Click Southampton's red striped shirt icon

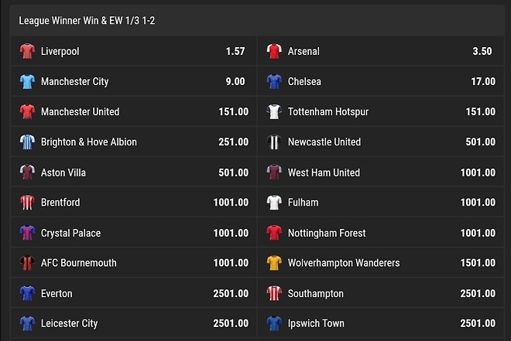click(274, 293)
